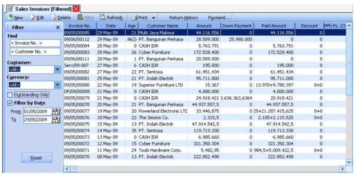Click the Payment... button
356x176 pixels.
coord(219,18)
